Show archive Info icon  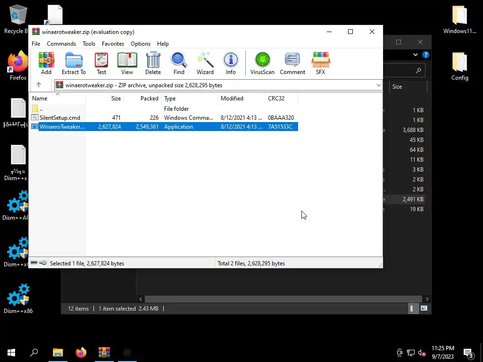pyautogui.click(x=231, y=64)
